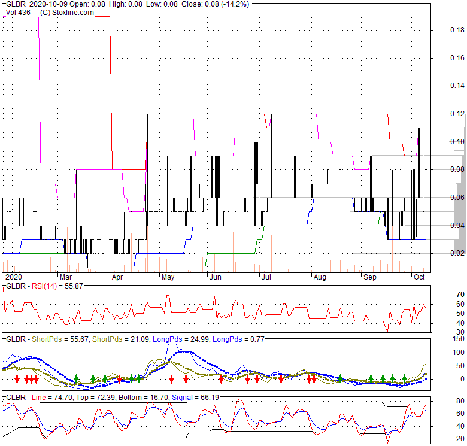The image size is (467, 446).
Task: Click the 'Signal = 66.19' label
Action: point(195,398)
